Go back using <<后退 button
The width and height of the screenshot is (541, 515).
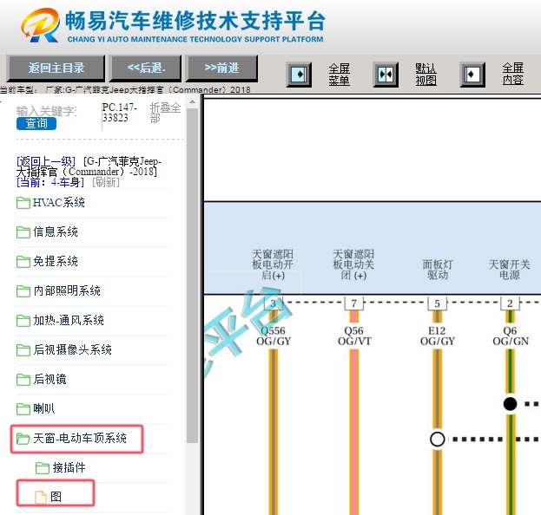pos(146,68)
